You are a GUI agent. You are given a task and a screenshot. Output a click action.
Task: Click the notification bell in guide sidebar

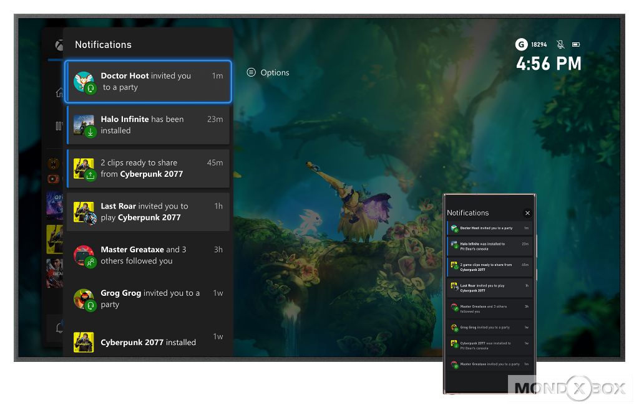[x=59, y=328]
